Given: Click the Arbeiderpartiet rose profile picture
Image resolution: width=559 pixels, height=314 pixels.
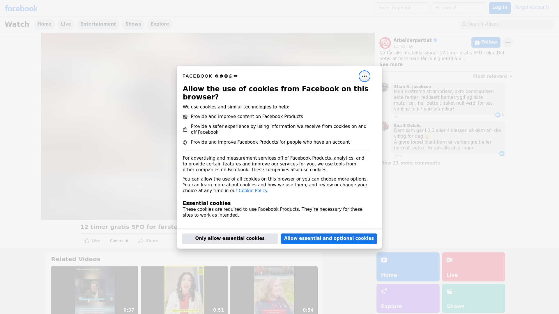Looking at the screenshot, I should point(385,43).
